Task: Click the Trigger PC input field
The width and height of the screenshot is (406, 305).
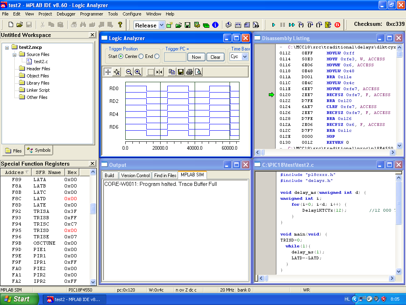Action: pyautogui.click(x=175, y=57)
